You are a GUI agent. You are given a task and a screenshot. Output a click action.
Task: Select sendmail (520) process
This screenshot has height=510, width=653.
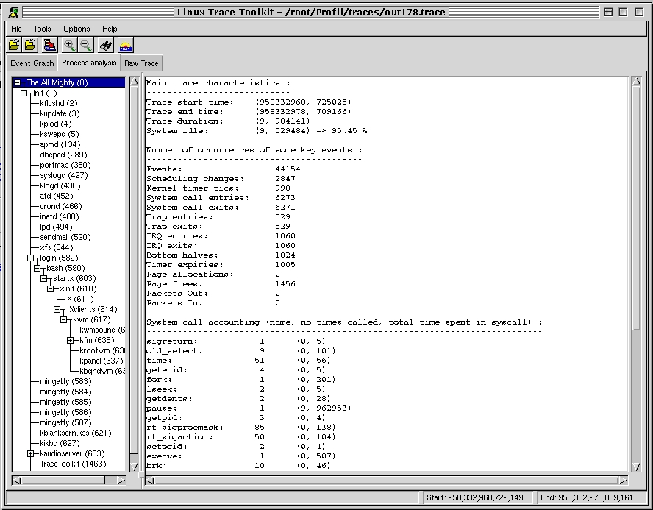65,237
